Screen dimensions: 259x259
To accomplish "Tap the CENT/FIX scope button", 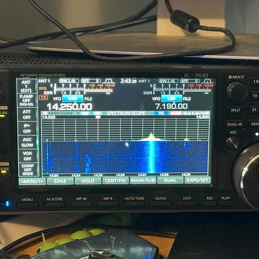I will 116,181.
